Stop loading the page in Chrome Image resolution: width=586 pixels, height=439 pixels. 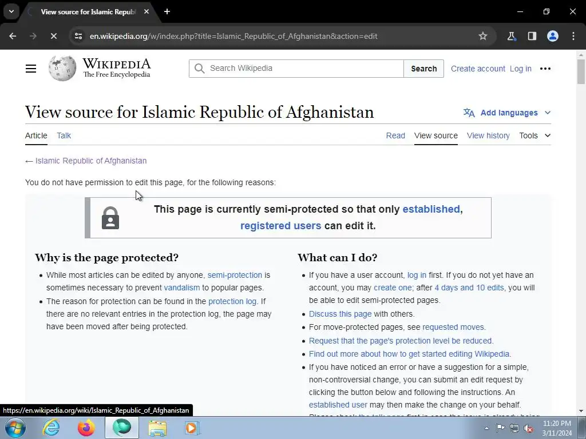53,36
